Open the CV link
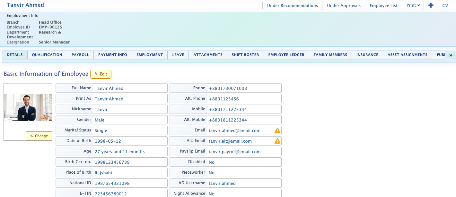This screenshot has height=197, width=456. [445, 5]
